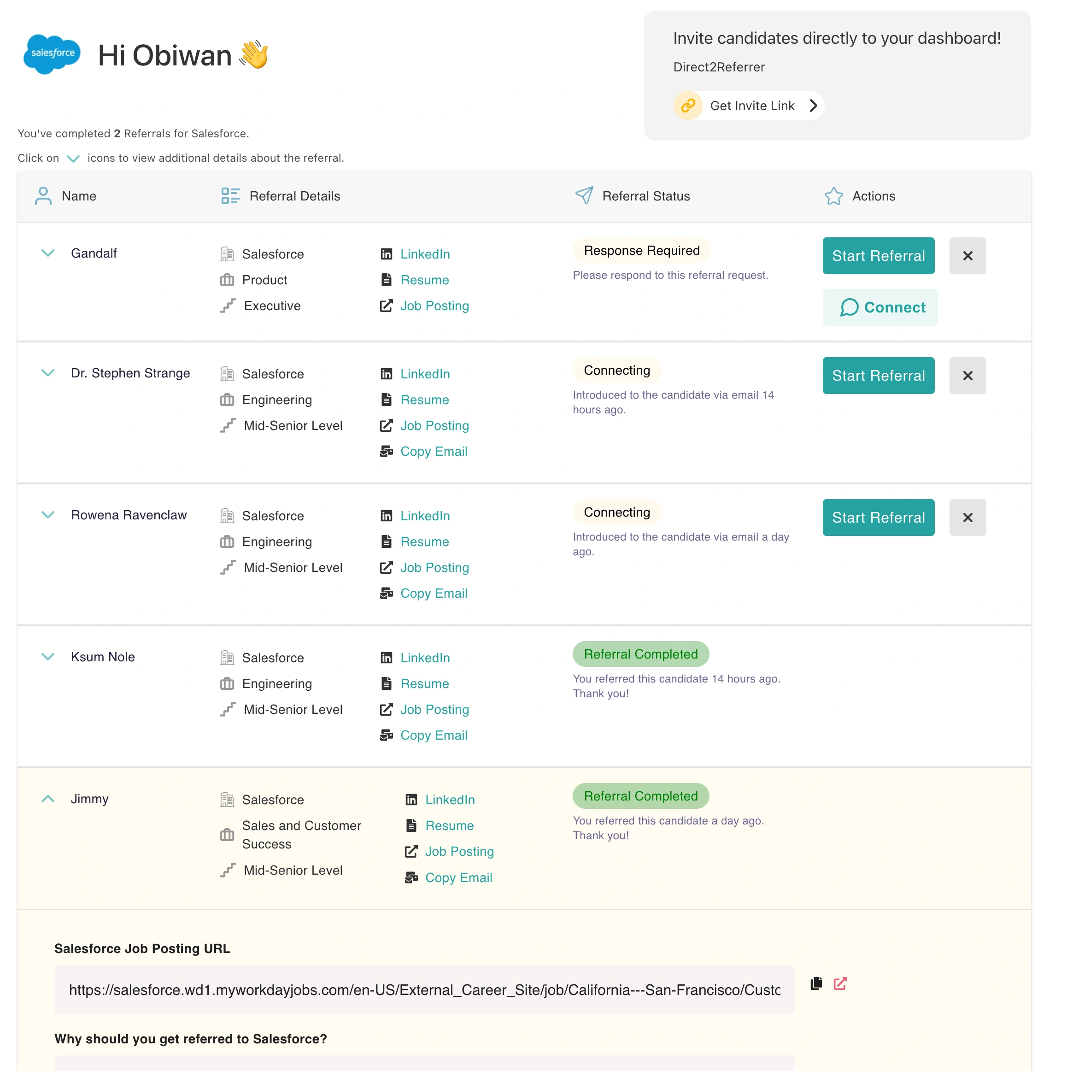The width and height of the screenshot is (1067, 1071).
Task: Copy Rowena Ravenclaw's email
Action: click(x=434, y=593)
